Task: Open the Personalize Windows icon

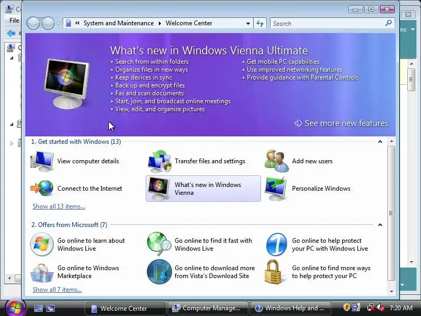Action: pos(276,189)
